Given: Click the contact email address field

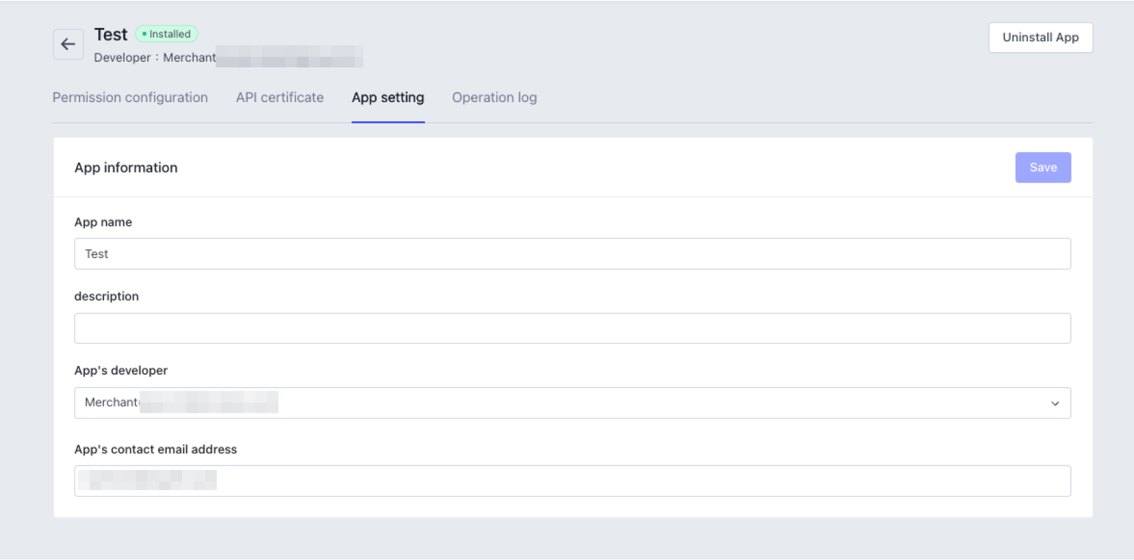Looking at the screenshot, I should 572,481.
